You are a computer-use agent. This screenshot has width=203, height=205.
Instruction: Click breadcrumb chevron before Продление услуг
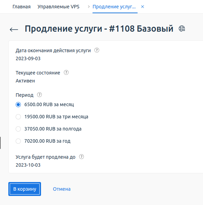point(89,7)
